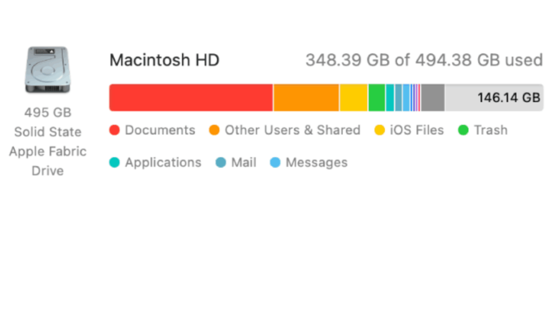Click the Messages legend label
Viewport: 557px width, 313px height.
click(x=317, y=162)
